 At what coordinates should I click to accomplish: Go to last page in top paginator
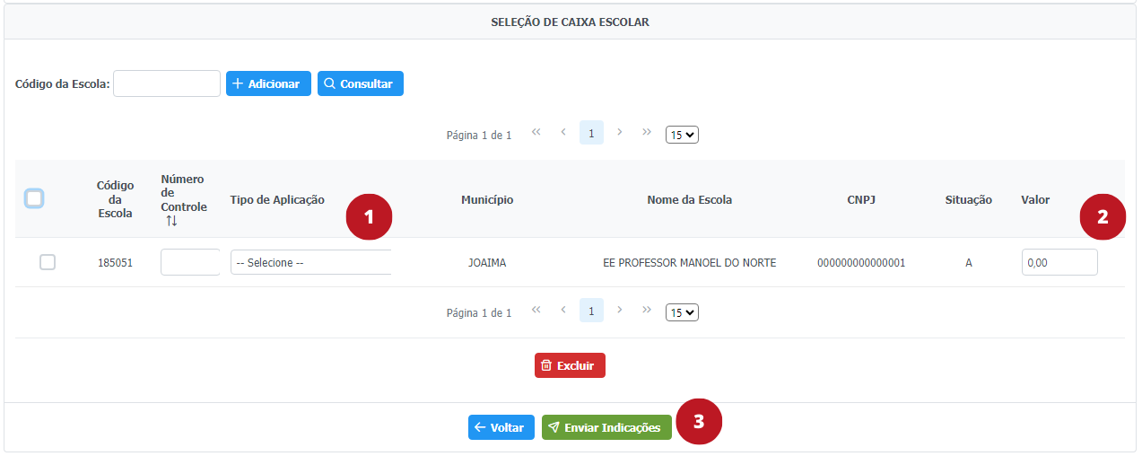(x=647, y=132)
